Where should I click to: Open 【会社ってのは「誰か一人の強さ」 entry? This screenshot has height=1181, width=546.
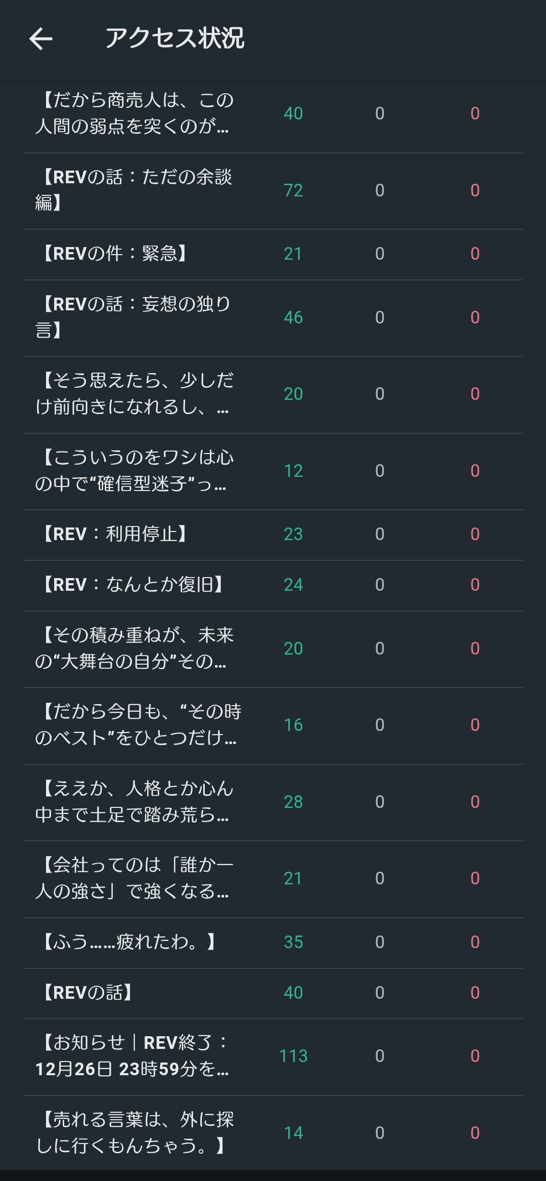[133, 878]
